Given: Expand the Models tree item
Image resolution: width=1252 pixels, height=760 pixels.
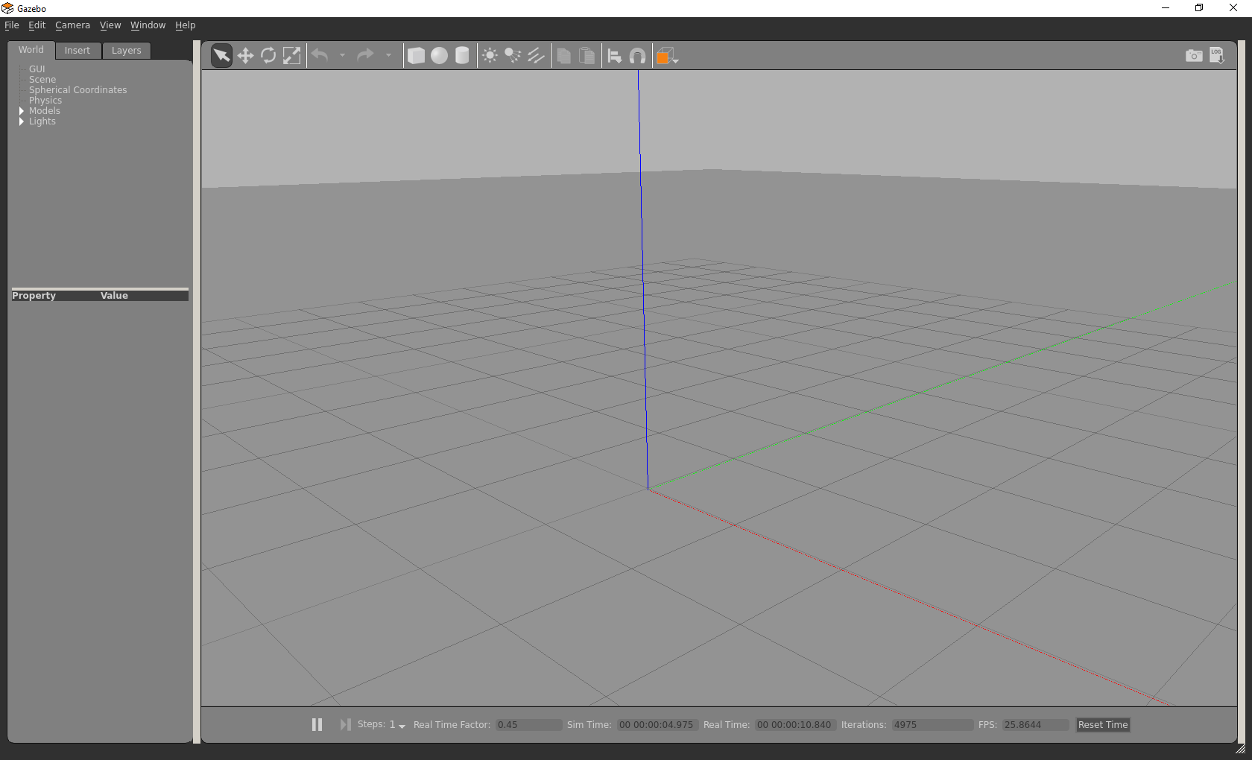Looking at the screenshot, I should point(22,111).
